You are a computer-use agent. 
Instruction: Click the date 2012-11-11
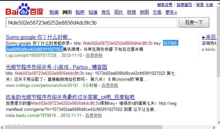(x=71, y=115)
